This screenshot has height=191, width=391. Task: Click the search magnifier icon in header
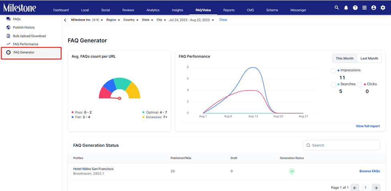pos(336,8)
